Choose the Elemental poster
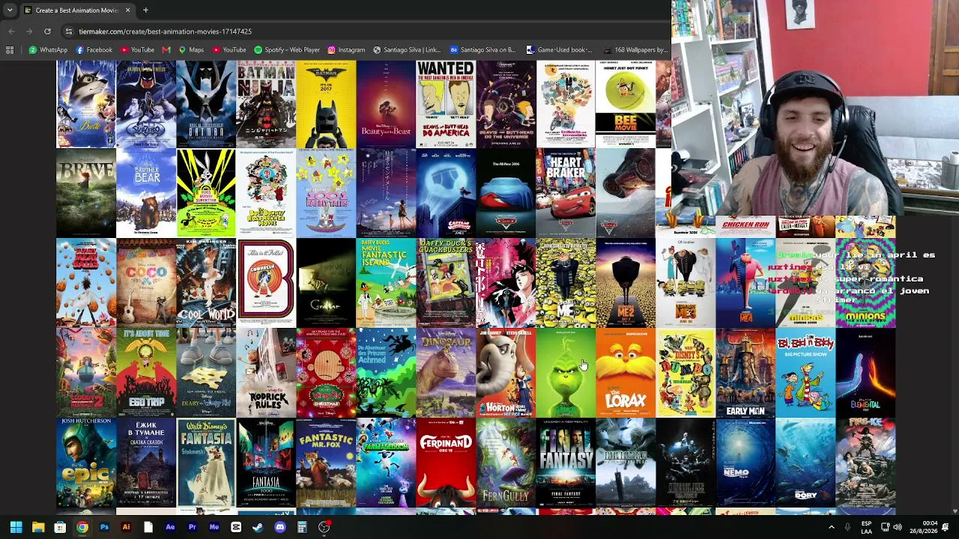Screen dimensions: 959x539 point(865,373)
